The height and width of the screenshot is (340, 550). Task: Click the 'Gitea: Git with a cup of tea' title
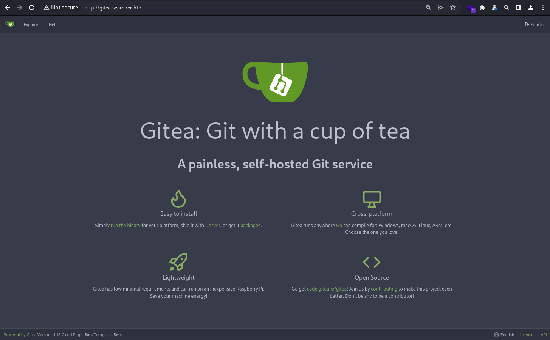click(x=275, y=131)
